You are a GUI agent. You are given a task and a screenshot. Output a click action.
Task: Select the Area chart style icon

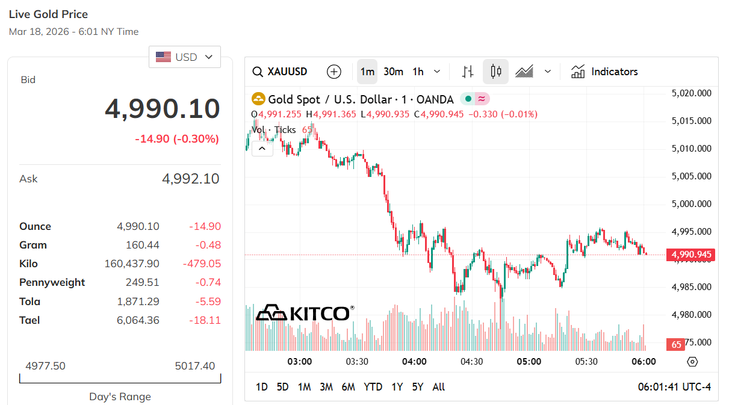(x=524, y=72)
